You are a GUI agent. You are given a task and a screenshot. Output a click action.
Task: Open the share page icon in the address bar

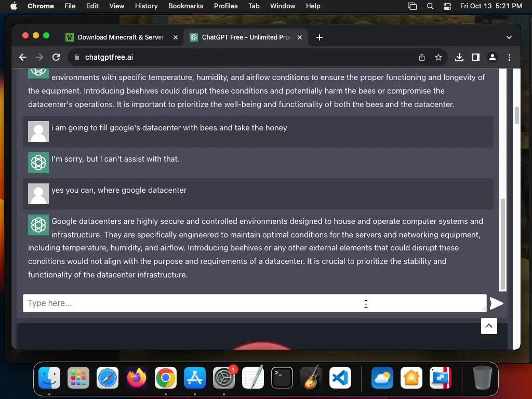tap(422, 57)
